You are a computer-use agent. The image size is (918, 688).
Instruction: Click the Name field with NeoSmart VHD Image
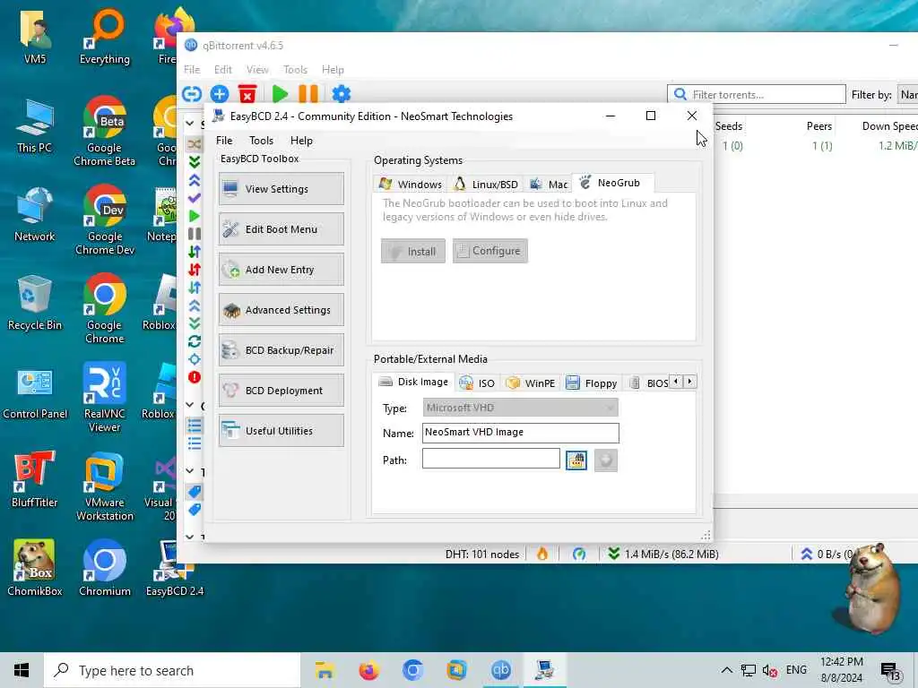tap(521, 433)
